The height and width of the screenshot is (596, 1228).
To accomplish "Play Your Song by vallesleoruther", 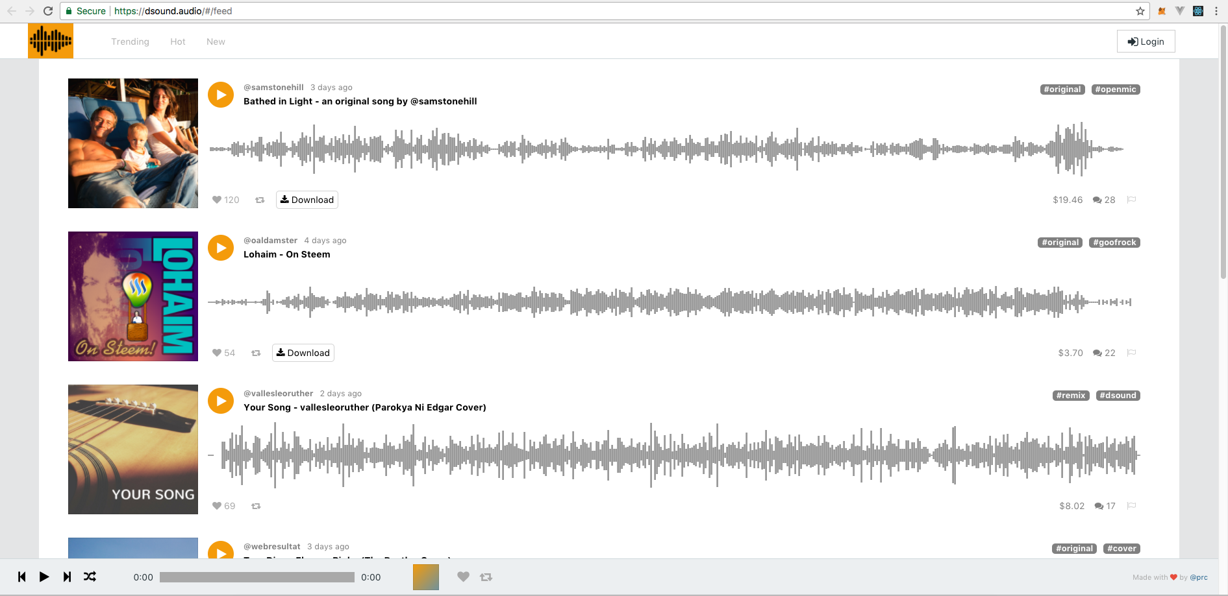I will (x=221, y=401).
